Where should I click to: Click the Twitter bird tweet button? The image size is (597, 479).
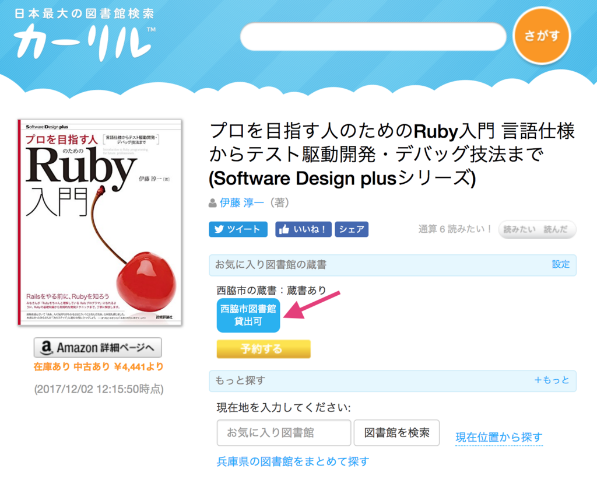click(x=238, y=229)
